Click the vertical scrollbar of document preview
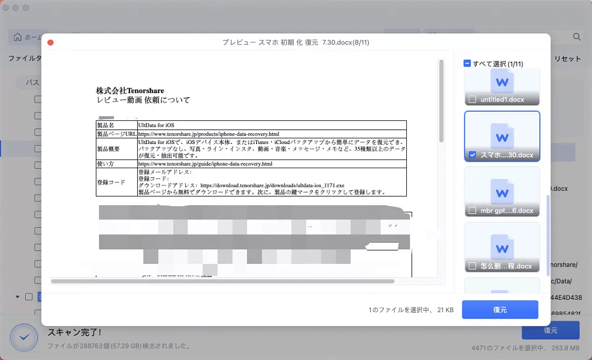This screenshot has height=360, width=592. pos(441,101)
